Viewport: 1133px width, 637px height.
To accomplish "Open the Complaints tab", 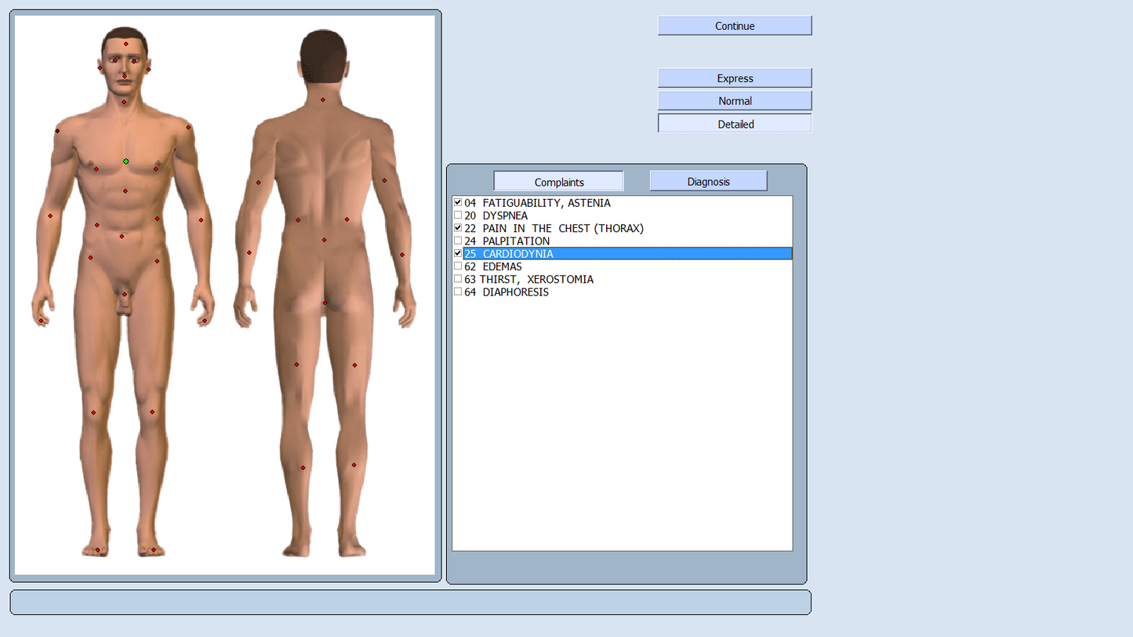I will coord(558,182).
